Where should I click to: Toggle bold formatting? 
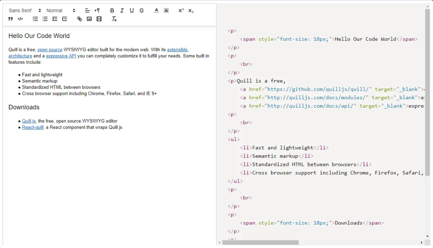click(x=112, y=10)
